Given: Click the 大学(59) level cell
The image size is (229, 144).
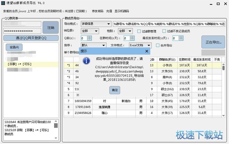Looking at the screenshot, I should pyautogui.click(x=167, y=71).
